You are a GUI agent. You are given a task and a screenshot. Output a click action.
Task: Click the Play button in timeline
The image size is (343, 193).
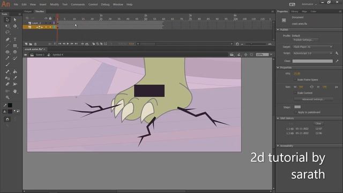68,44
